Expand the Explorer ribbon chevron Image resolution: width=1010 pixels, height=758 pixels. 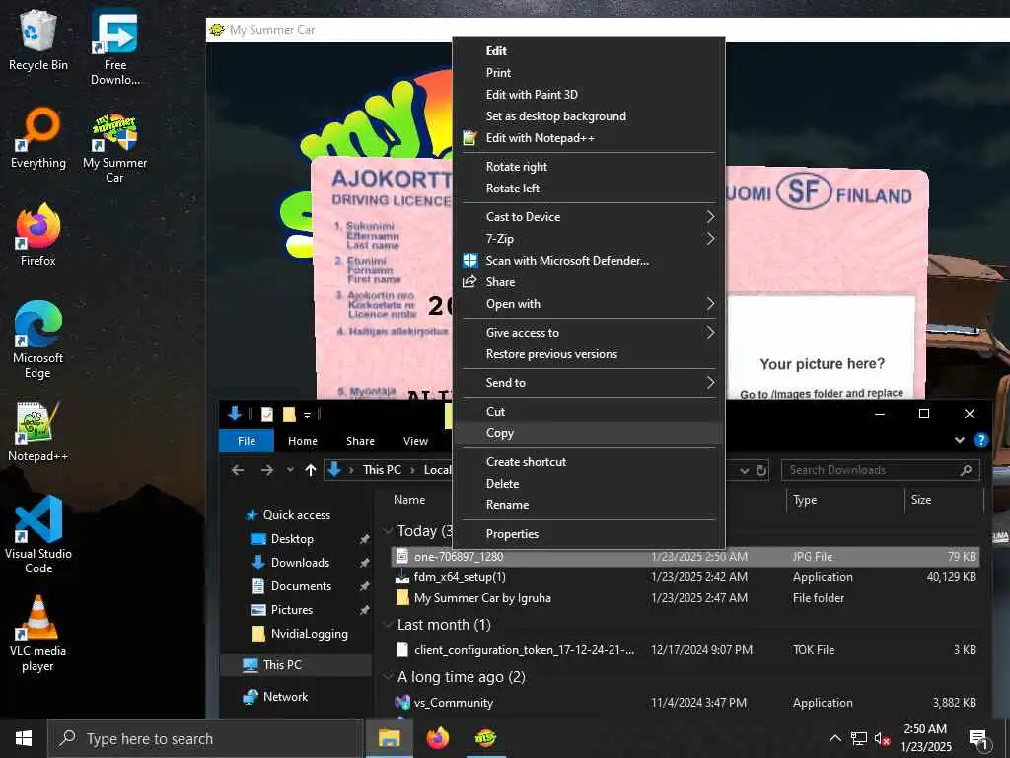pyautogui.click(x=959, y=440)
